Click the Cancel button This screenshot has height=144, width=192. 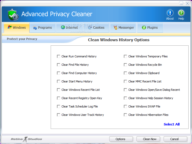[175, 139]
